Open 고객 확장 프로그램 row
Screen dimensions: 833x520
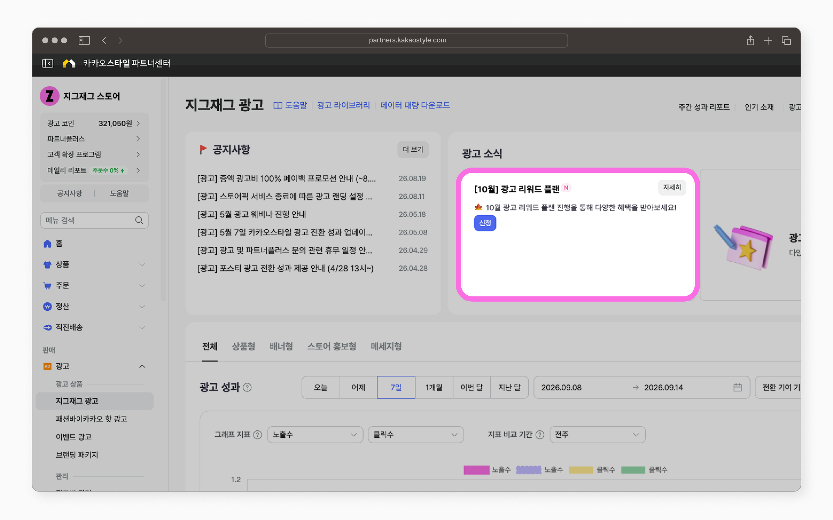point(94,155)
